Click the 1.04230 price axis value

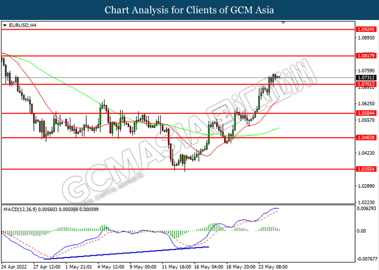(366, 153)
